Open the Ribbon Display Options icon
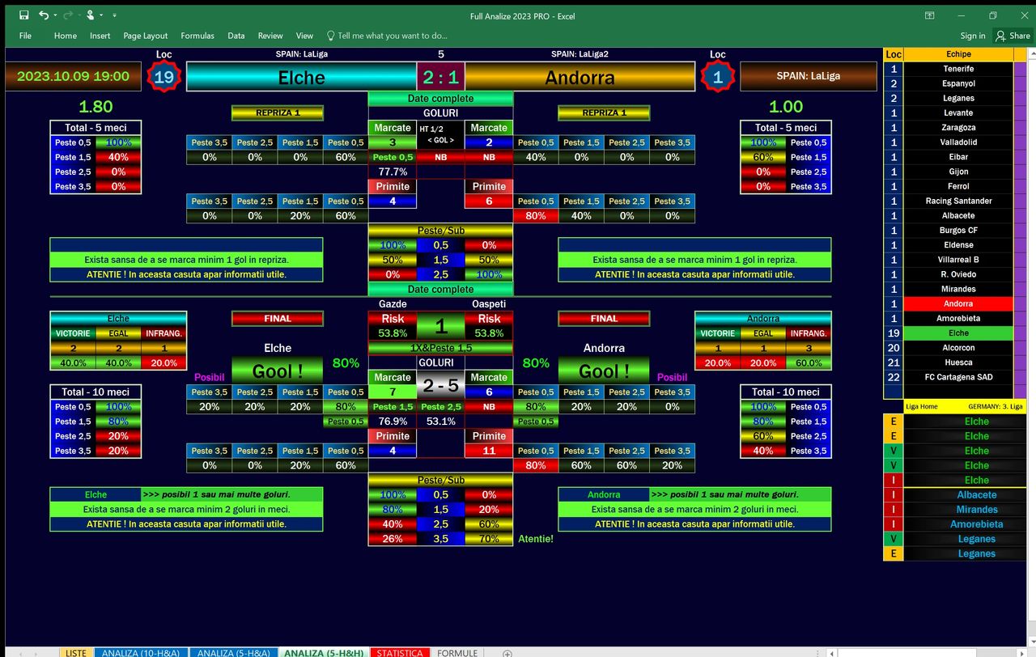 (x=930, y=15)
